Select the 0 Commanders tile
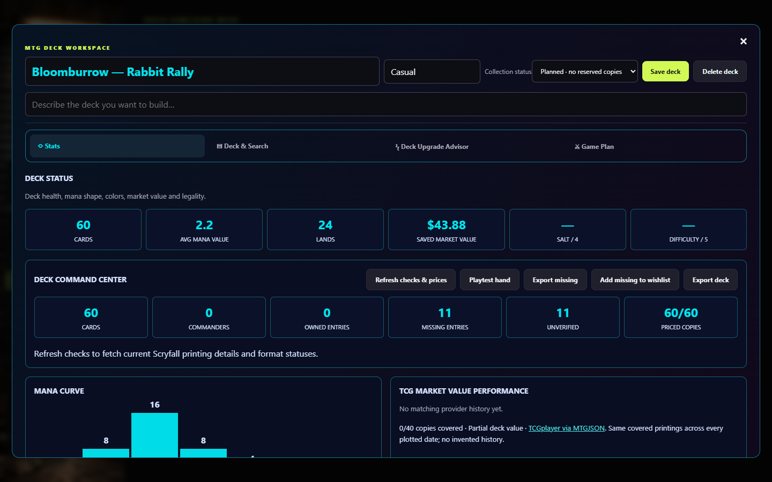This screenshot has height=482, width=772. point(209,318)
